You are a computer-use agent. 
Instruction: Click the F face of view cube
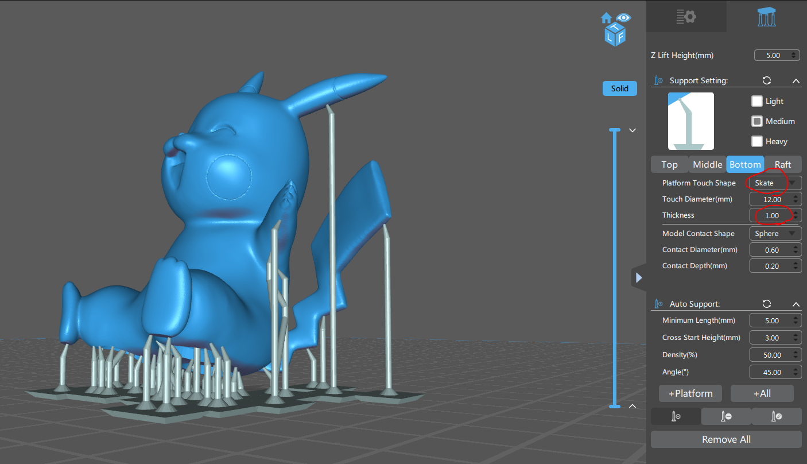[x=620, y=37]
